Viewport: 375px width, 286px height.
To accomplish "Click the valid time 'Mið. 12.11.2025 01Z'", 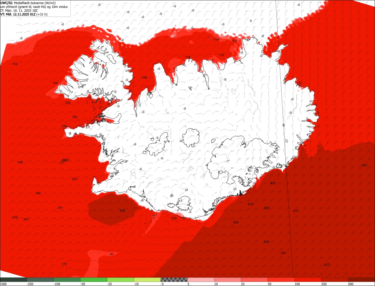I will coord(21,14).
